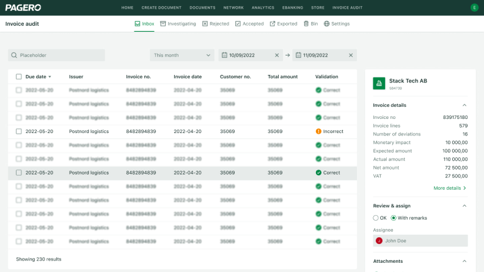Click John Doe assignee avatar
The width and height of the screenshot is (484, 272).
pyautogui.click(x=379, y=241)
